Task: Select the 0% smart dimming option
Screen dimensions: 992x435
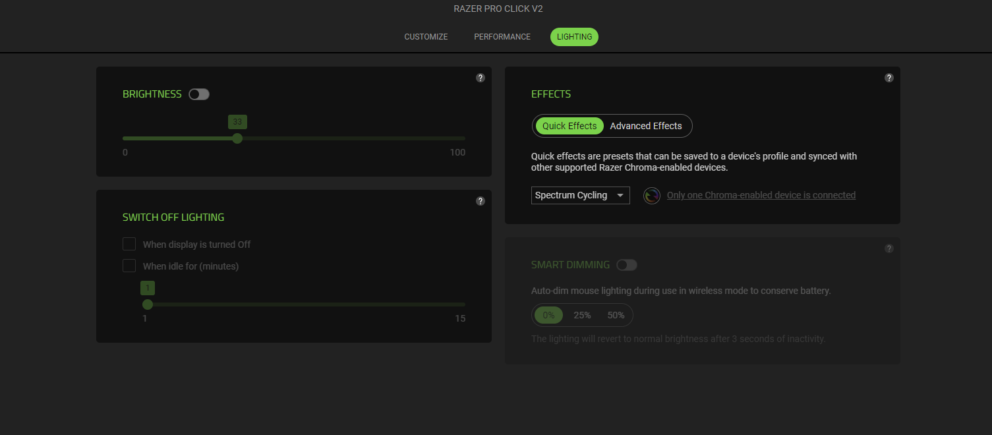Action: pos(549,315)
